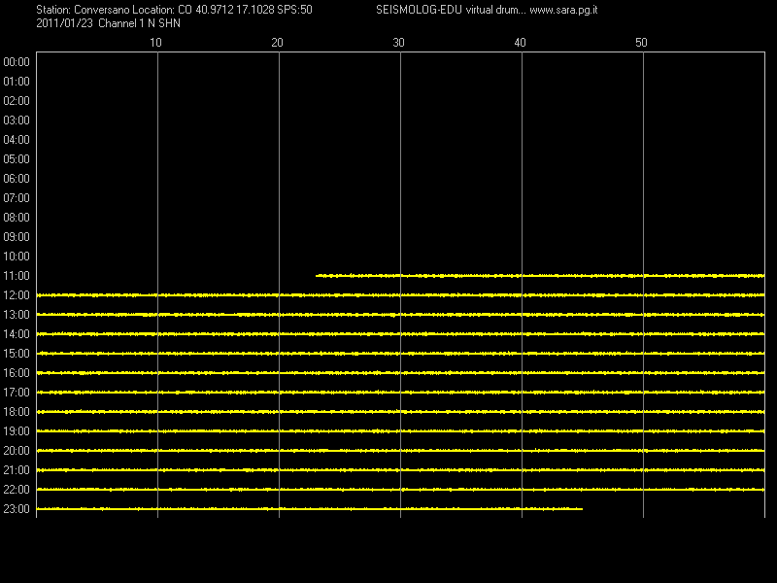Select the 13:00 hour label
The image size is (777, 583).
(x=17, y=314)
